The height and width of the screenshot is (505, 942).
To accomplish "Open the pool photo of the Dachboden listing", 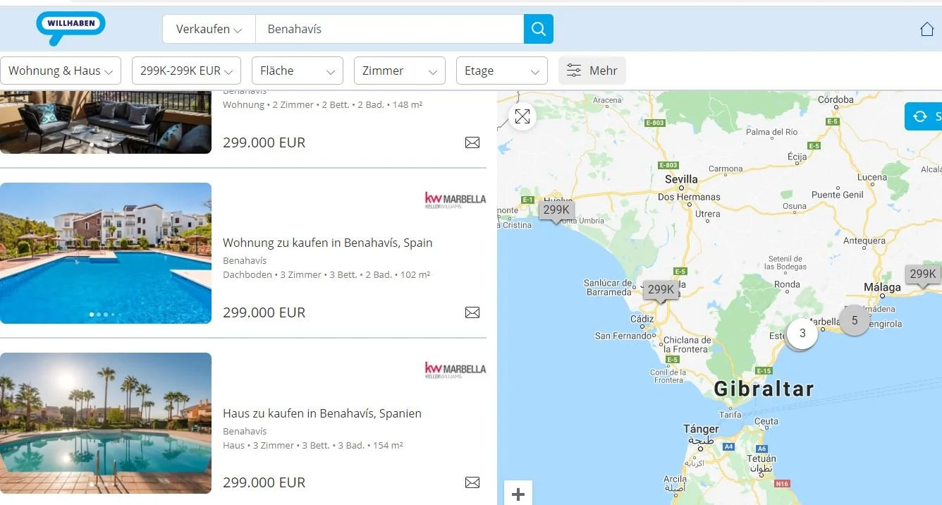I will (x=106, y=253).
